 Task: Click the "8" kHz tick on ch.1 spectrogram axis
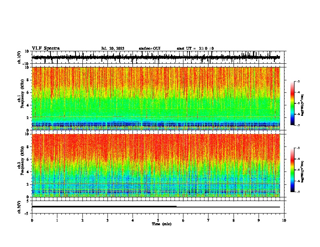tap(28, 80)
